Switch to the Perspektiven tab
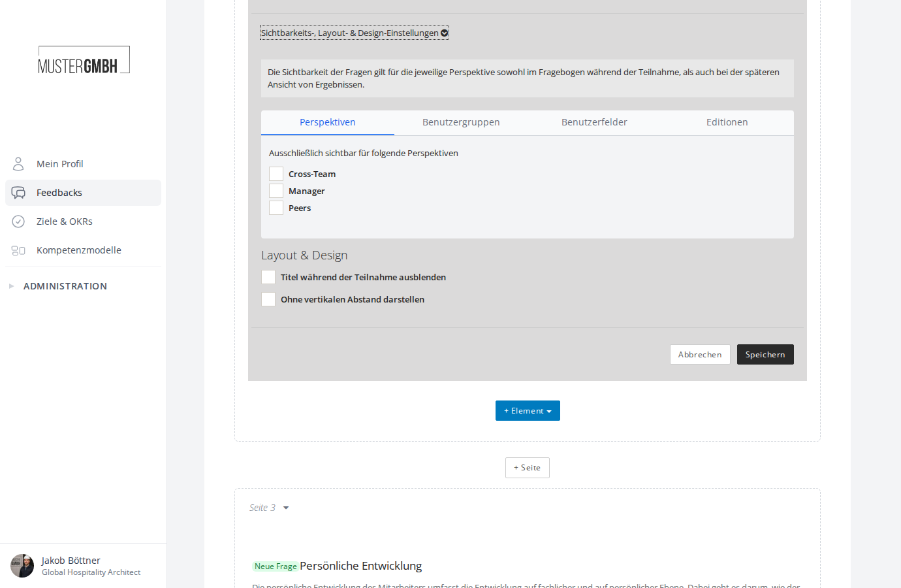Viewport: 901px width, 588px height. pyautogui.click(x=328, y=122)
